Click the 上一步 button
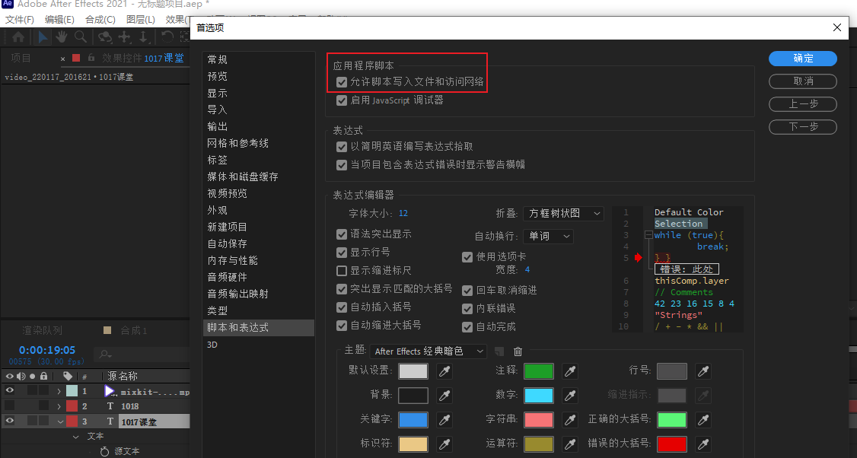The height and width of the screenshot is (458, 857). [x=803, y=103]
